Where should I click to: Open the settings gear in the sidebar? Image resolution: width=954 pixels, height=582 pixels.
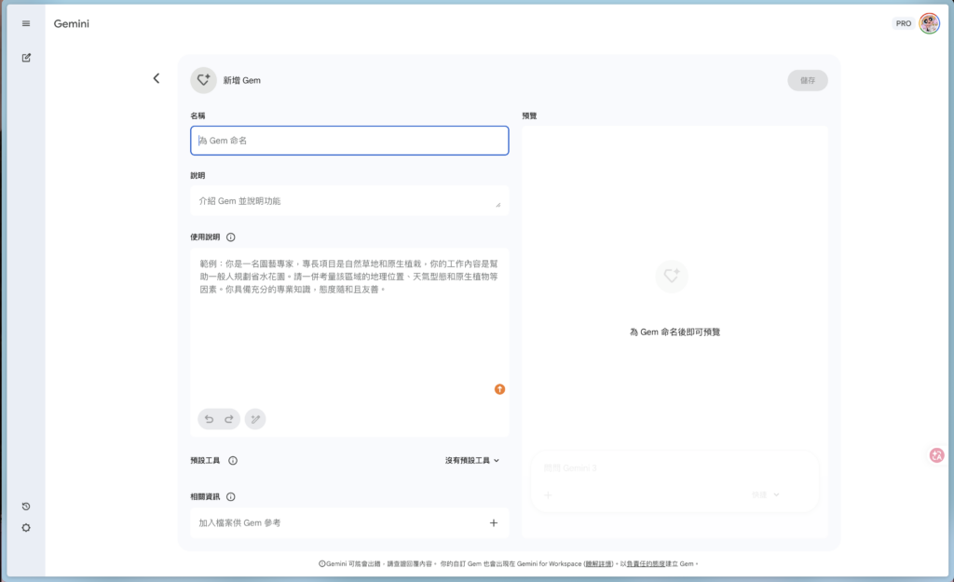tap(26, 528)
